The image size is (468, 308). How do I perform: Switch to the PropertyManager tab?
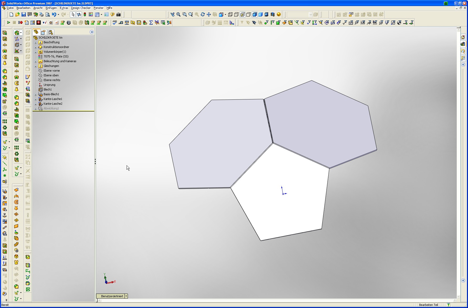click(x=43, y=32)
